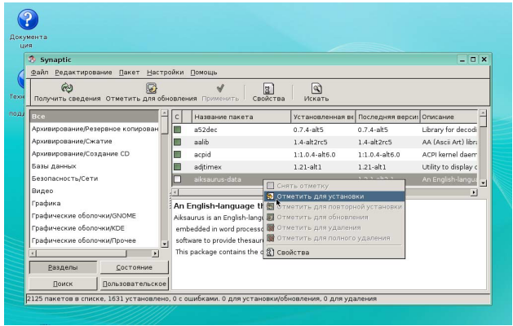Click status box of adjtimex package
Viewport: 513px width, 326px height.
[177, 167]
